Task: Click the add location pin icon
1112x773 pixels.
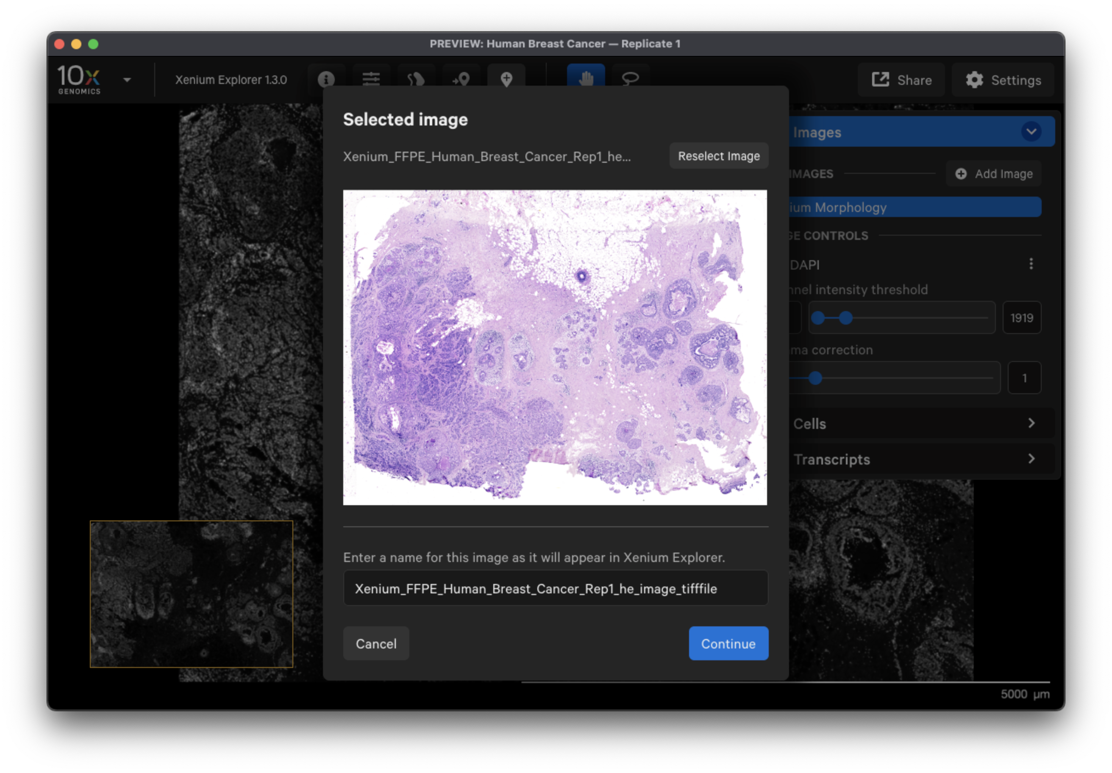Action: tap(506, 78)
